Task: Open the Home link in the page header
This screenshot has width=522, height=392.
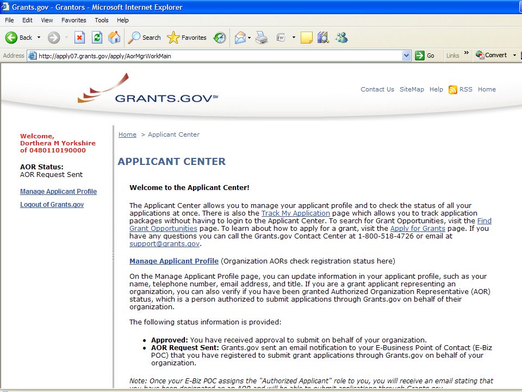Action: [x=487, y=89]
